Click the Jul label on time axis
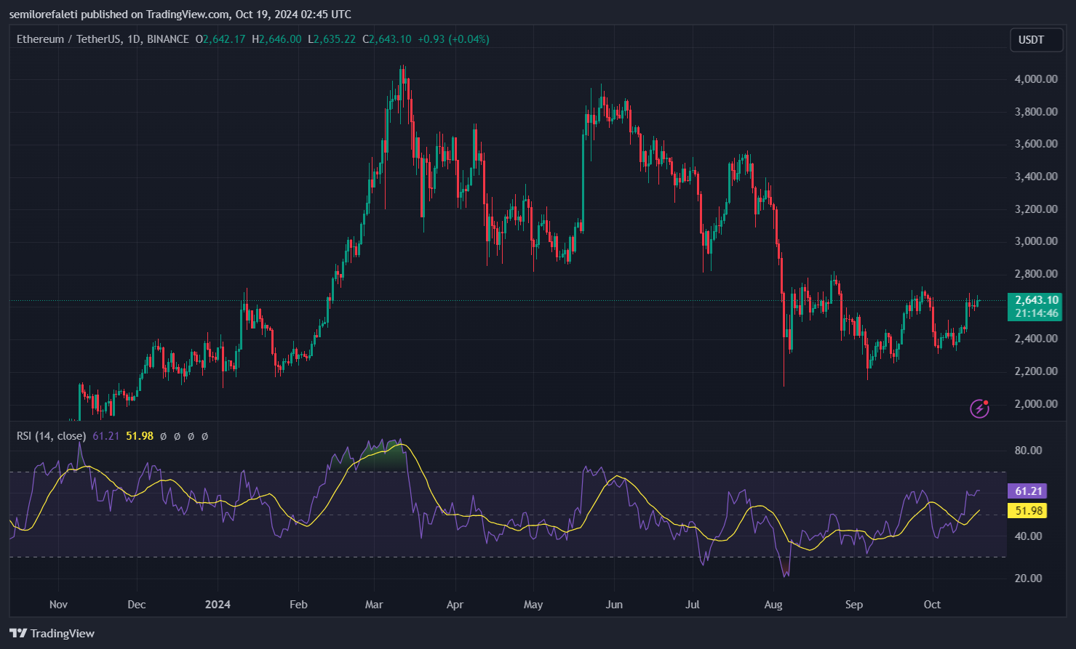 (x=693, y=605)
